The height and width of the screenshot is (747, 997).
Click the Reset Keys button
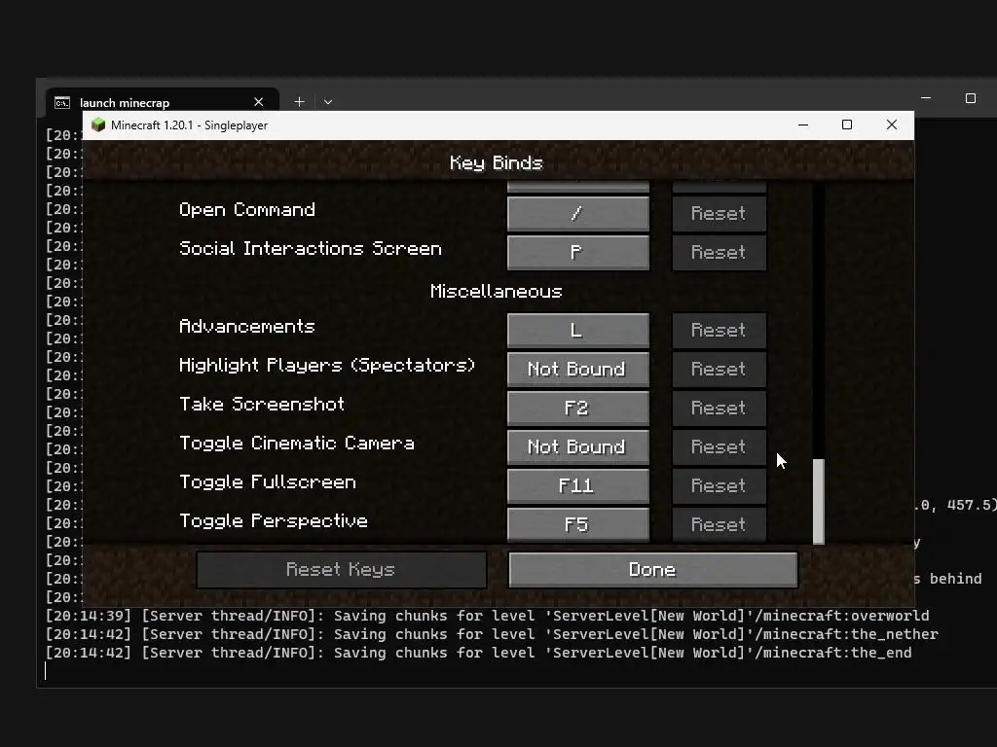pos(342,570)
